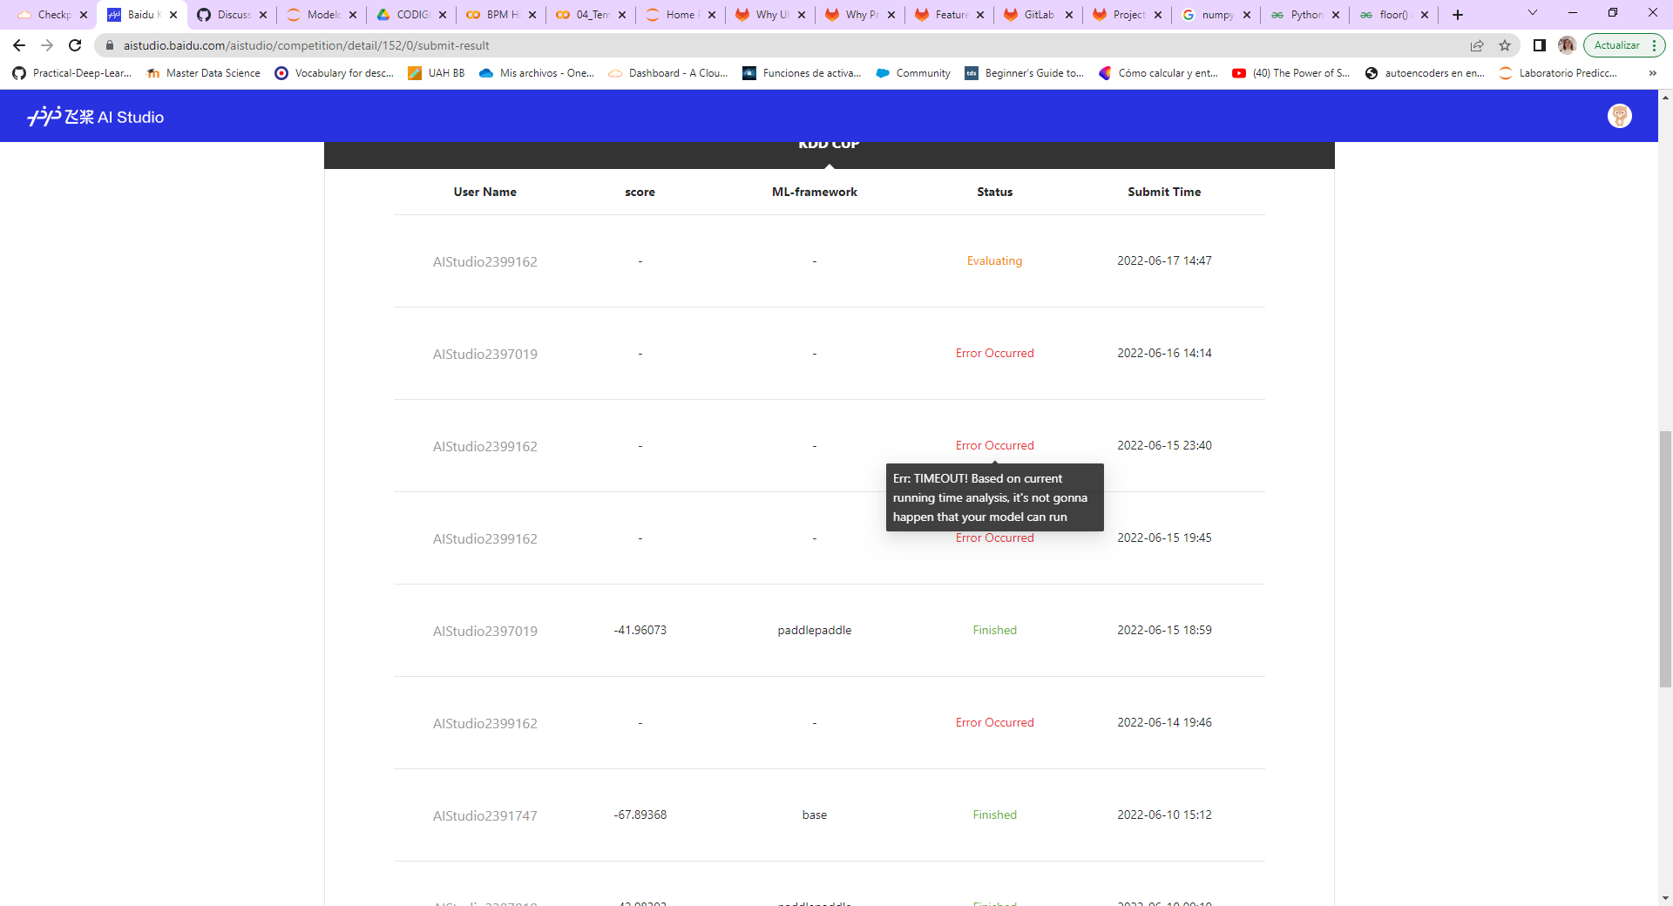
Task: Open Chrome menu three dots
Action: pyautogui.click(x=1654, y=45)
